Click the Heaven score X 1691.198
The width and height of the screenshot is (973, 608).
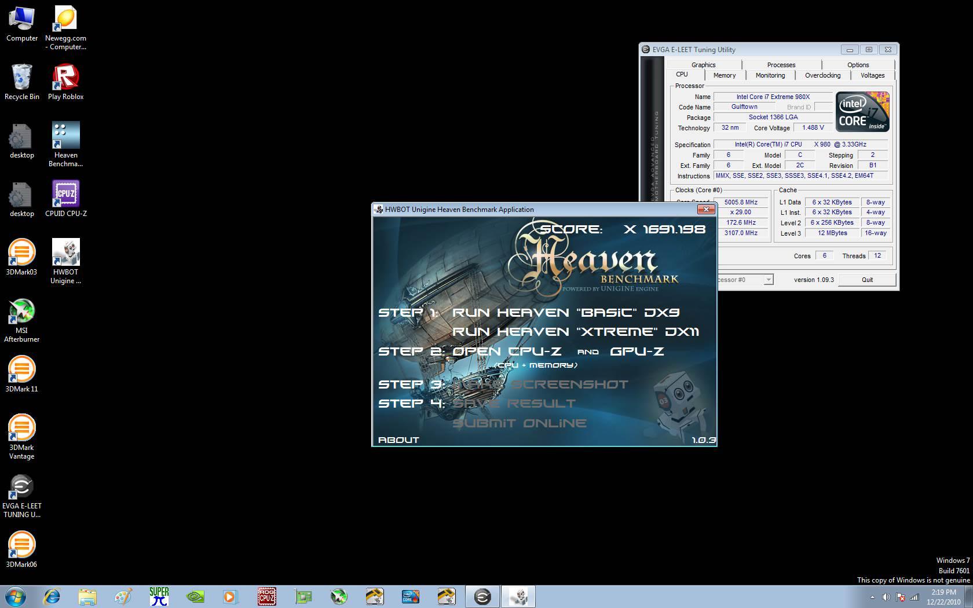pyautogui.click(x=664, y=229)
